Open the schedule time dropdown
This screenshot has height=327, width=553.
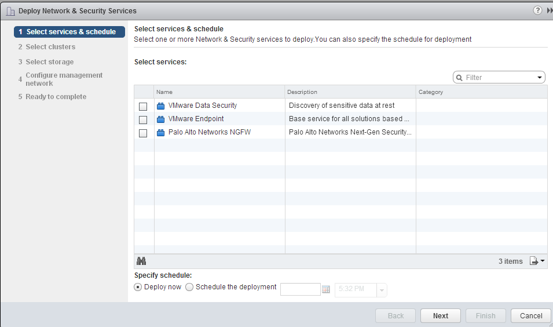coord(382,290)
